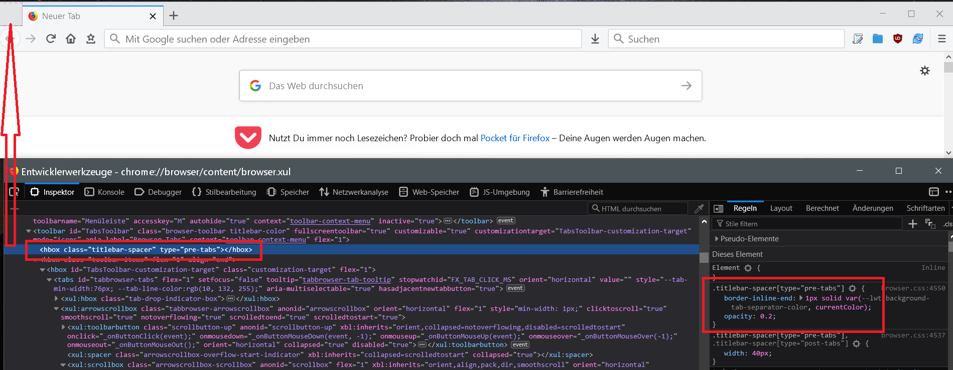The height and width of the screenshot is (370, 953).
Task: Click the Pocket logo icon
Action: [x=248, y=138]
